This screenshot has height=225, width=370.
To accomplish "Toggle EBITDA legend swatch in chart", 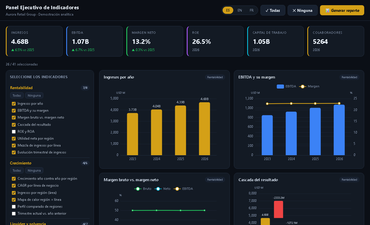I will pyautogui.click(x=280, y=86).
